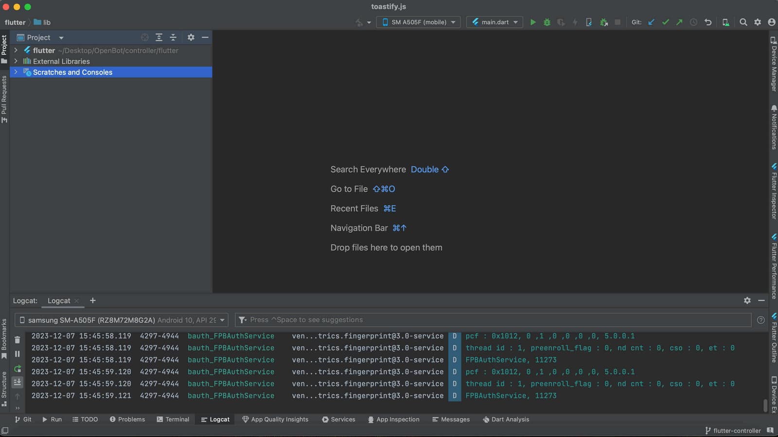Open the App Inspection tab

pos(393,420)
